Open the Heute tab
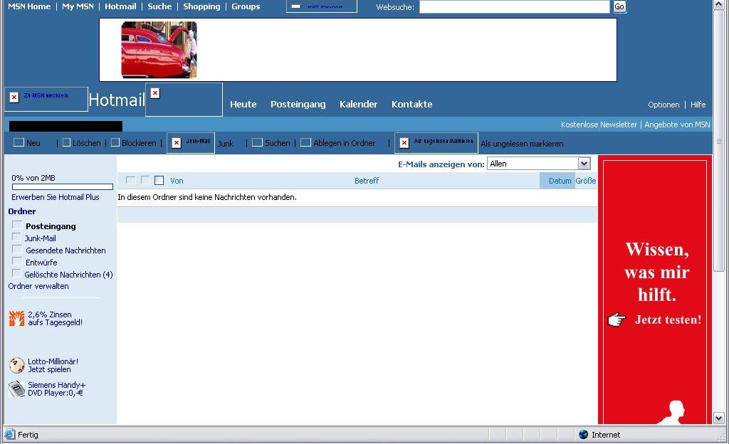The height and width of the screenshot is (444, 729). 243,105
